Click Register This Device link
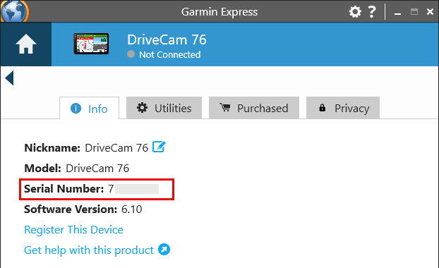 tap(73, 230)
